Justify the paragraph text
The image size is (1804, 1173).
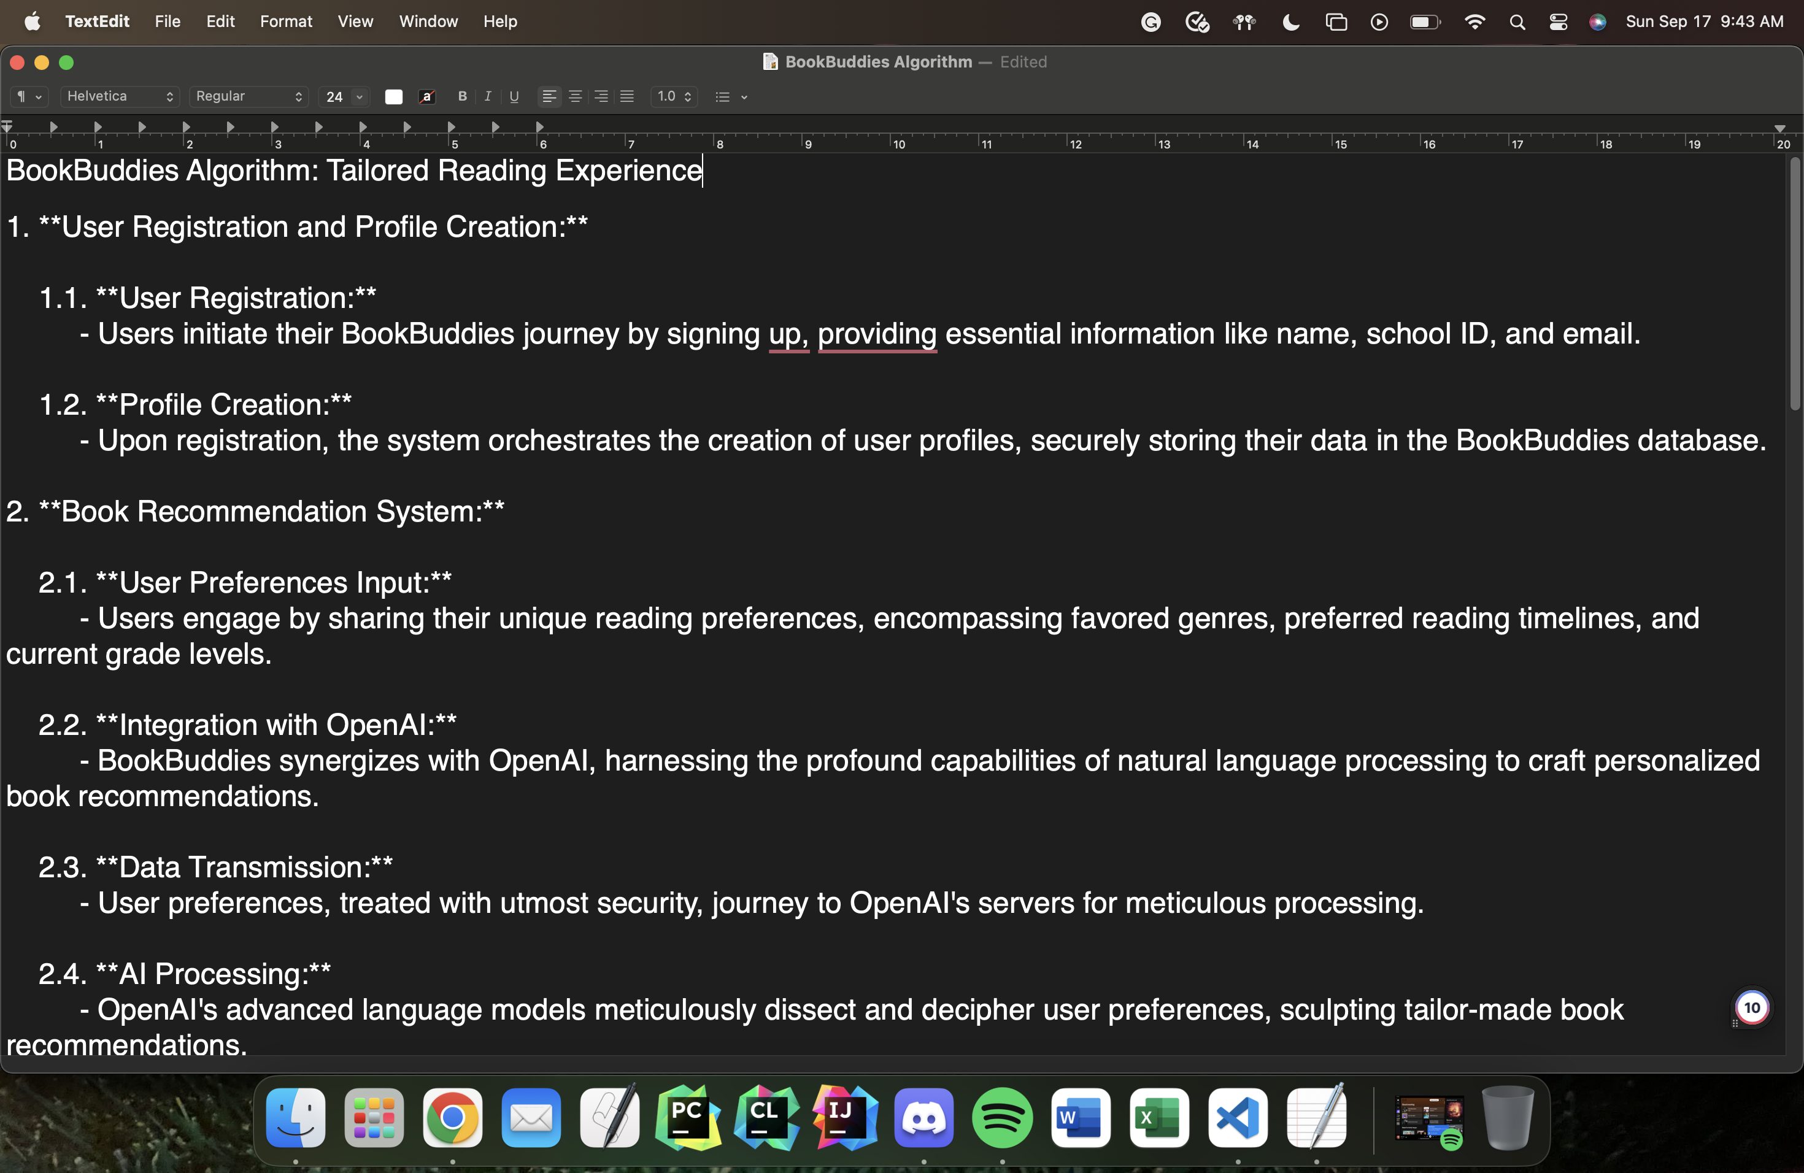click(x=626, y=97)
